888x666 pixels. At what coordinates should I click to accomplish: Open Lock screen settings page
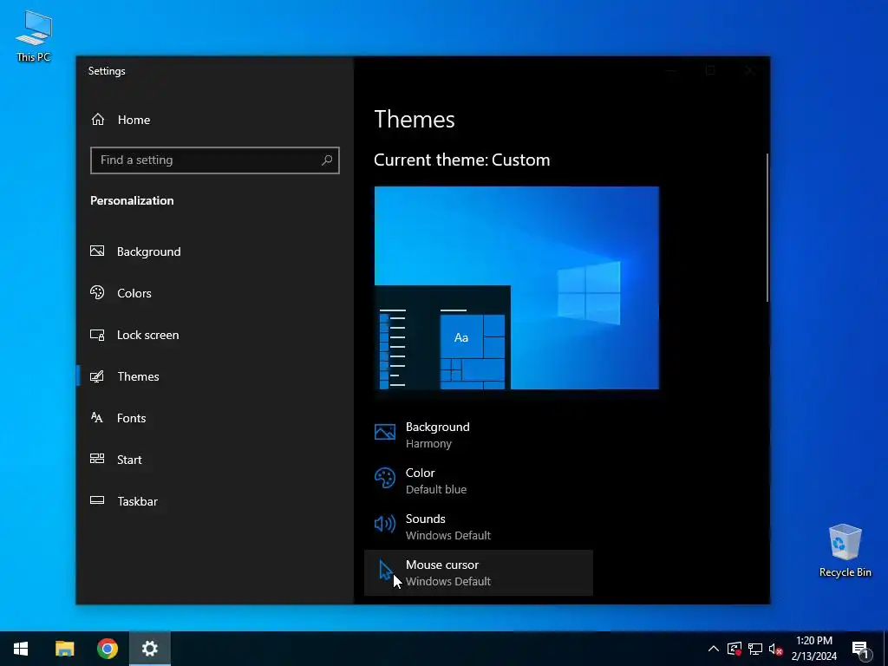(214, 335)
